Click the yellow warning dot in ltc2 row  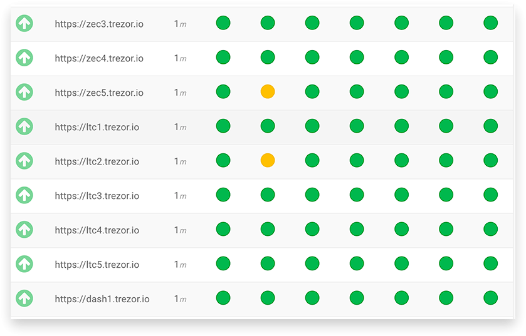268,160
